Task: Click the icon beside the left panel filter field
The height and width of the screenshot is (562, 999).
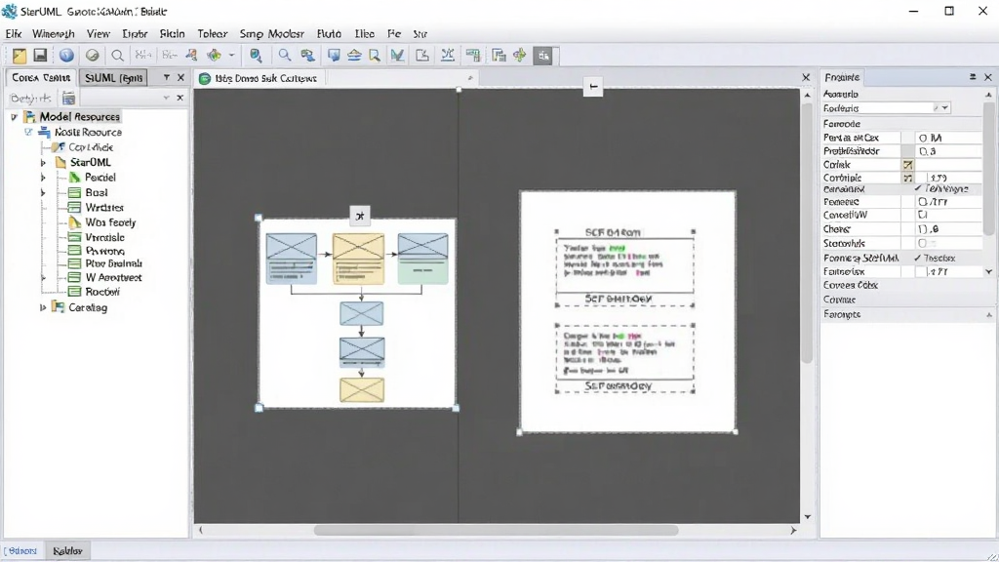Action: [x=68, y=99]
